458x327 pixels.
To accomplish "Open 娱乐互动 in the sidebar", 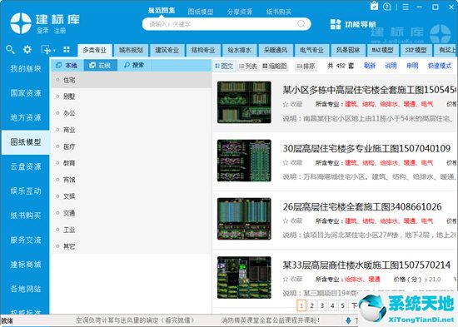I will pos(26,191).
